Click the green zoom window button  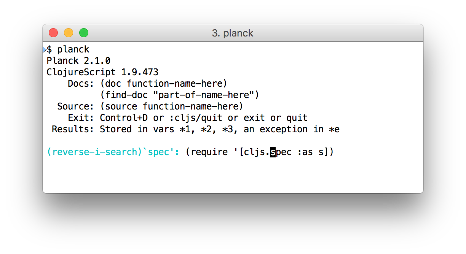coord(84,33)
